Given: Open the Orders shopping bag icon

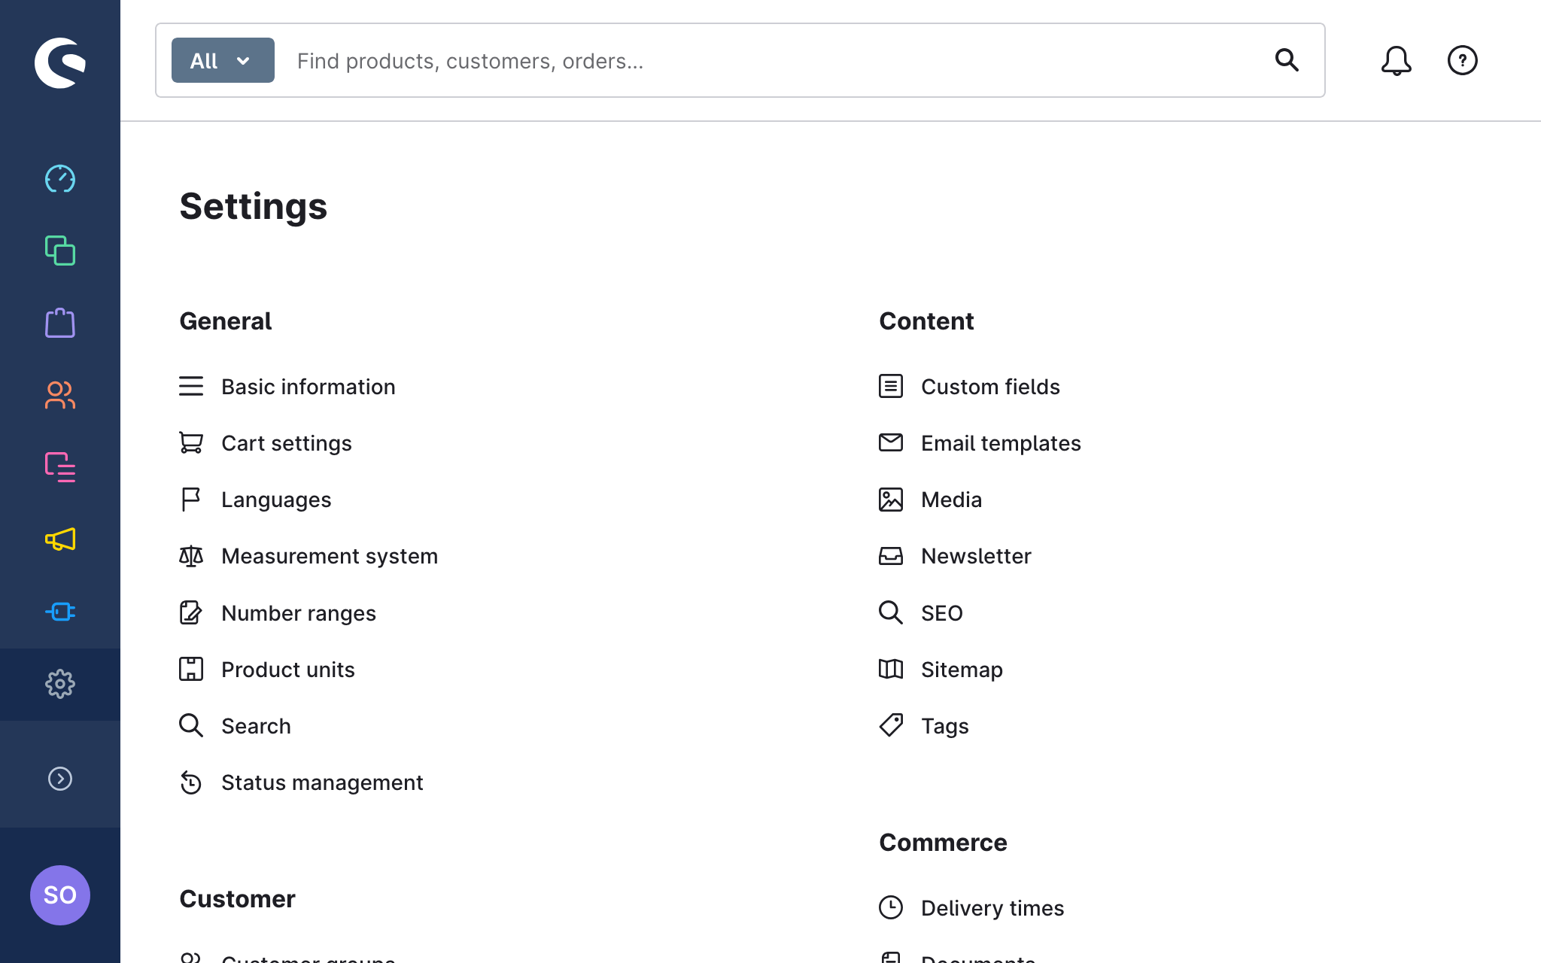Looking at the screenshot, I should click(x=60, y=323).
